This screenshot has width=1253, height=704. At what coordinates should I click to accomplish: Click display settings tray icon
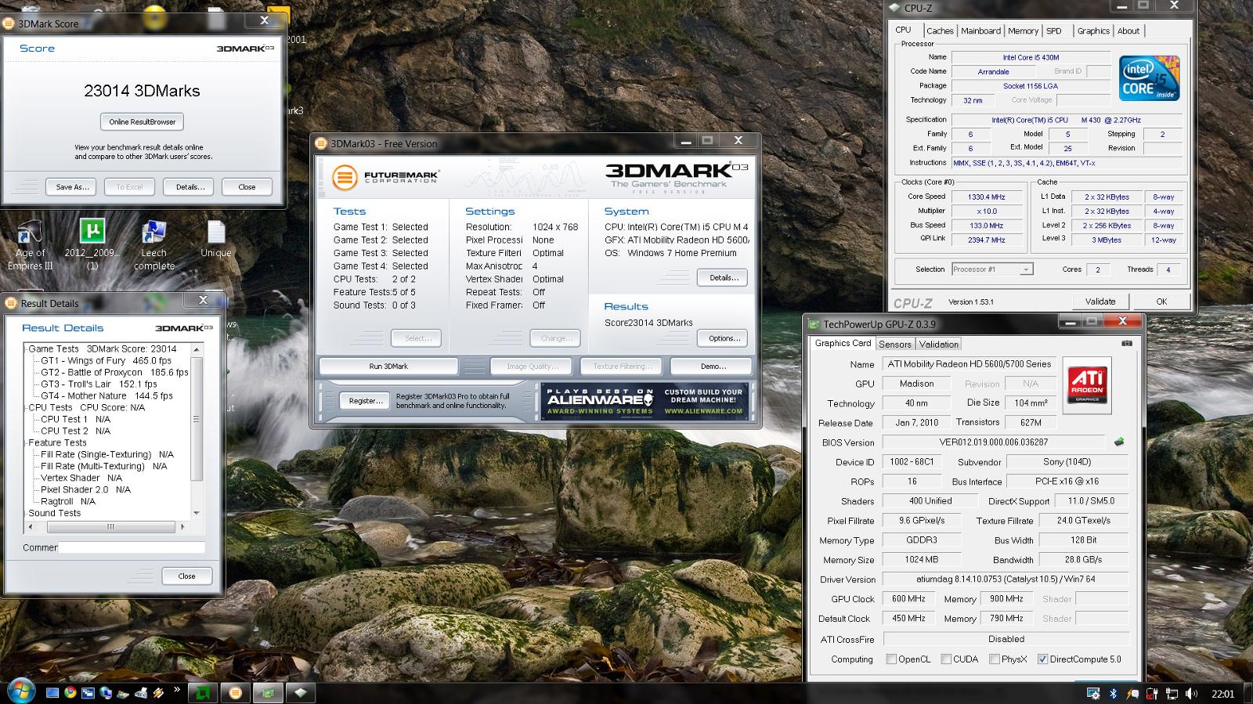[1093, 694]
